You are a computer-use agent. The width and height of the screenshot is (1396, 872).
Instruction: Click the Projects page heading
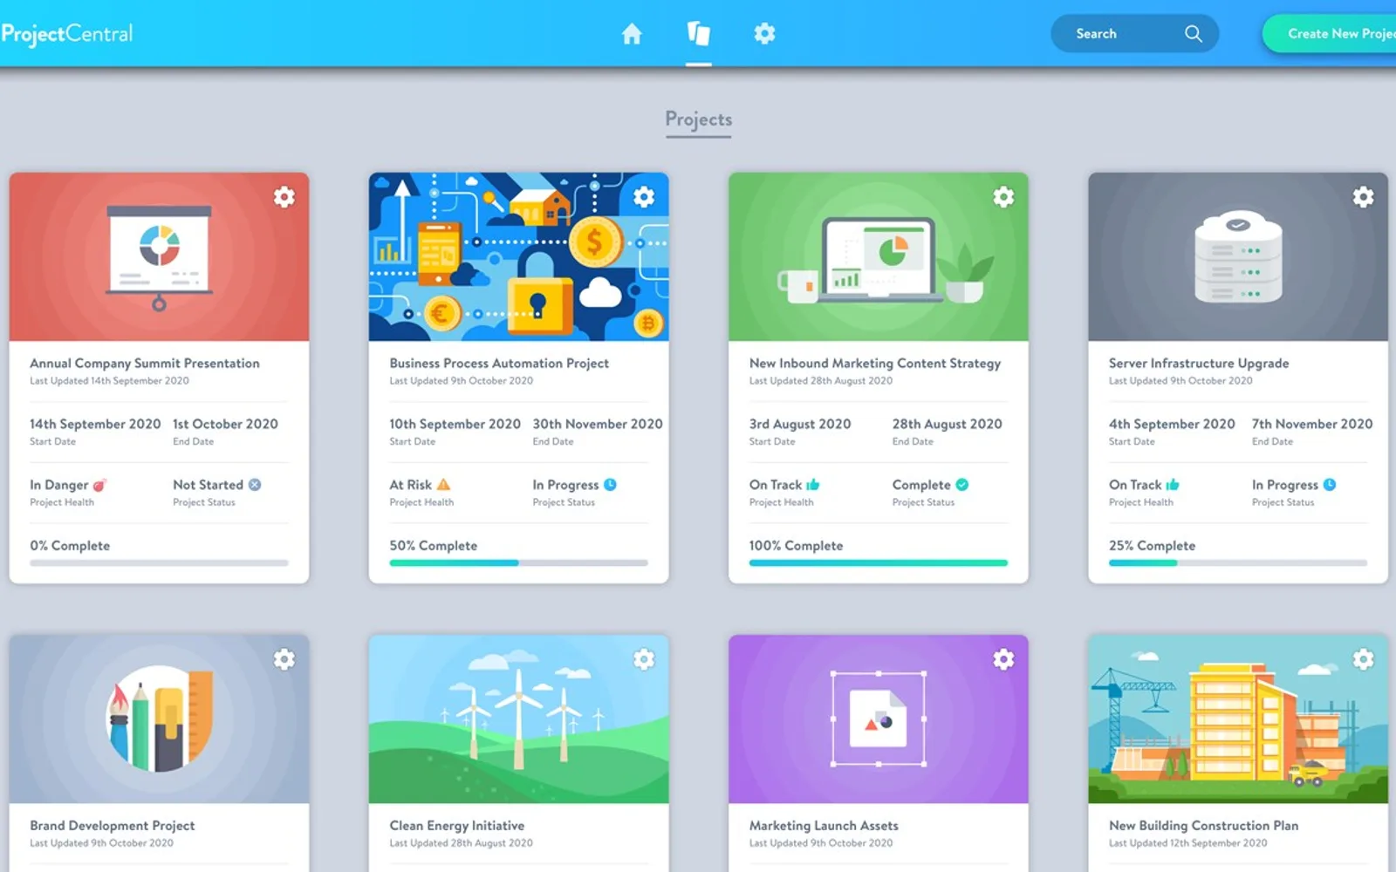click(x=699, y=119)
